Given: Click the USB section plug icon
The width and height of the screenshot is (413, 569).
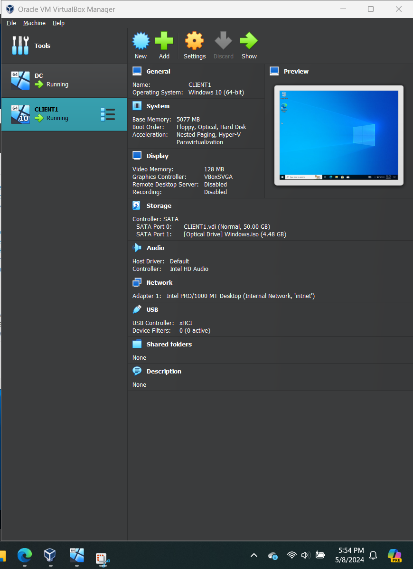Looking at the screenshot, I should tap(137, 309).
